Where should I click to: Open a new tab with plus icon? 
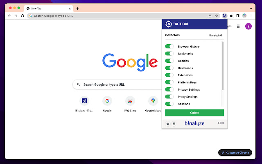point(77,9)
